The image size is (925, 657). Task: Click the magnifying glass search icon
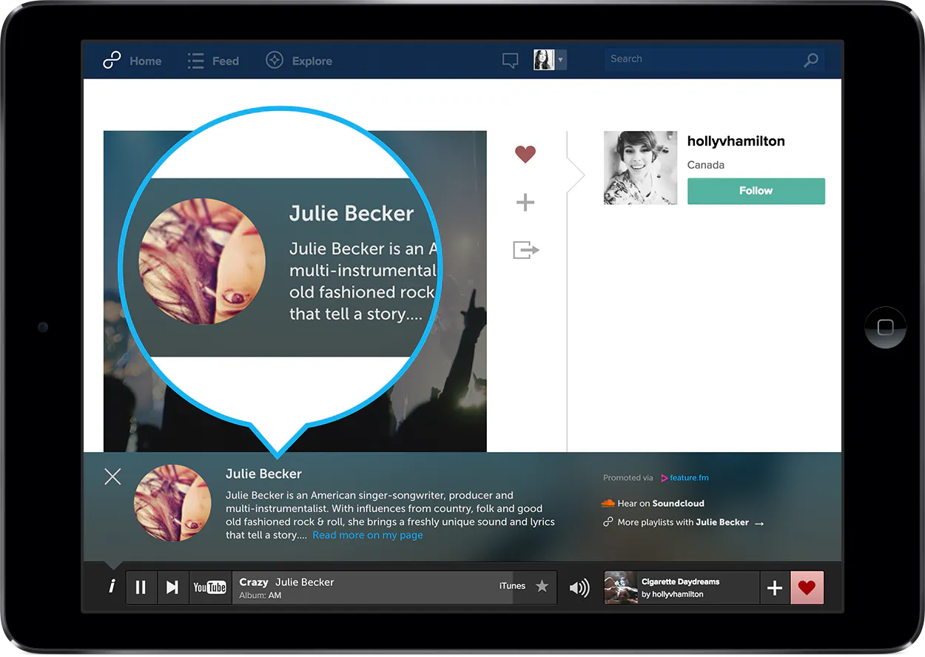click(811, 60)
